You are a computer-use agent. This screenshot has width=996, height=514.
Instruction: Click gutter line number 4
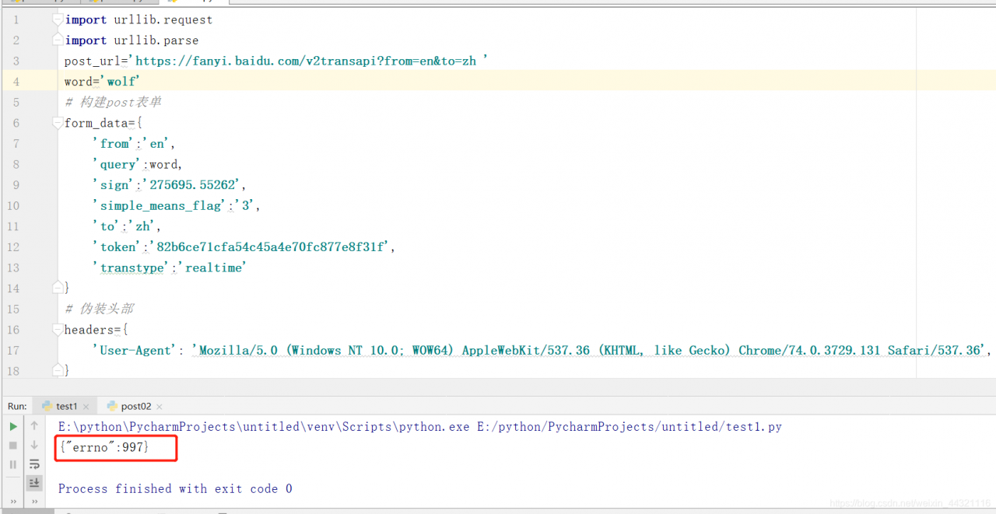point(16,82)
